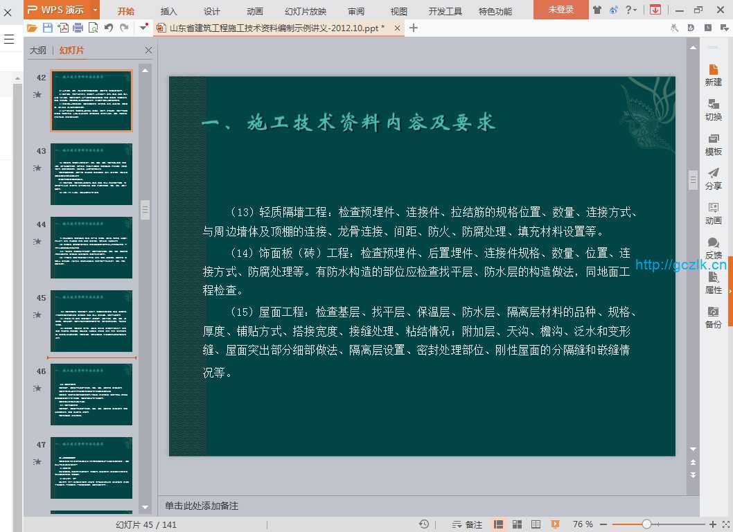This screenshot has height=532, width=733.
Task: Switch to the 大纲 outline tab
Action: [x=37, y=51]
